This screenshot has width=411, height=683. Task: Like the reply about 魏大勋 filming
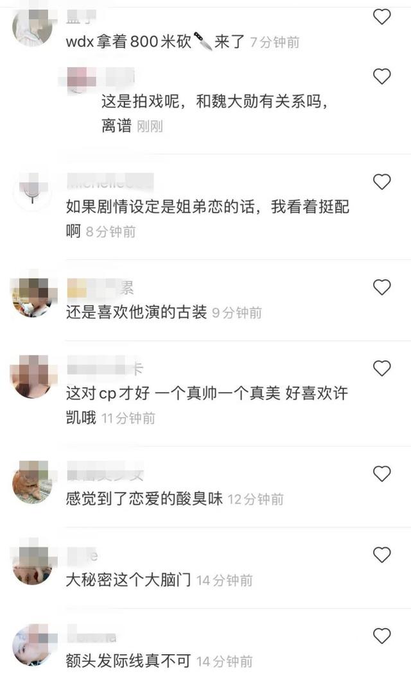[381, 77]
